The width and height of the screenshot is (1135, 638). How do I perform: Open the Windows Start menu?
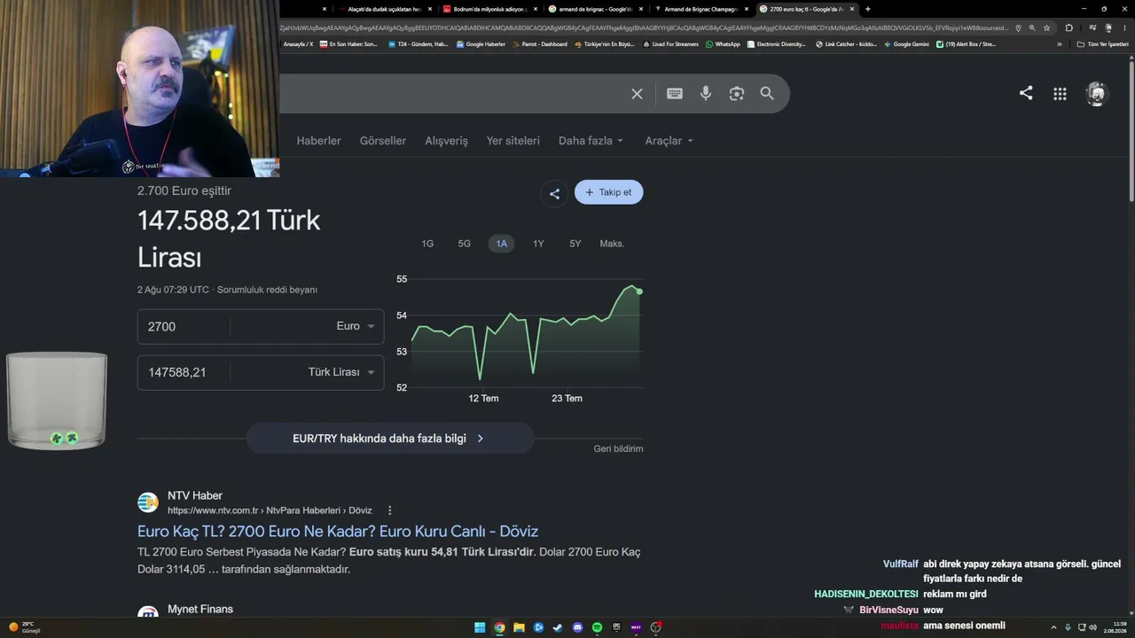pyautogui.click(x=480, y=627)
